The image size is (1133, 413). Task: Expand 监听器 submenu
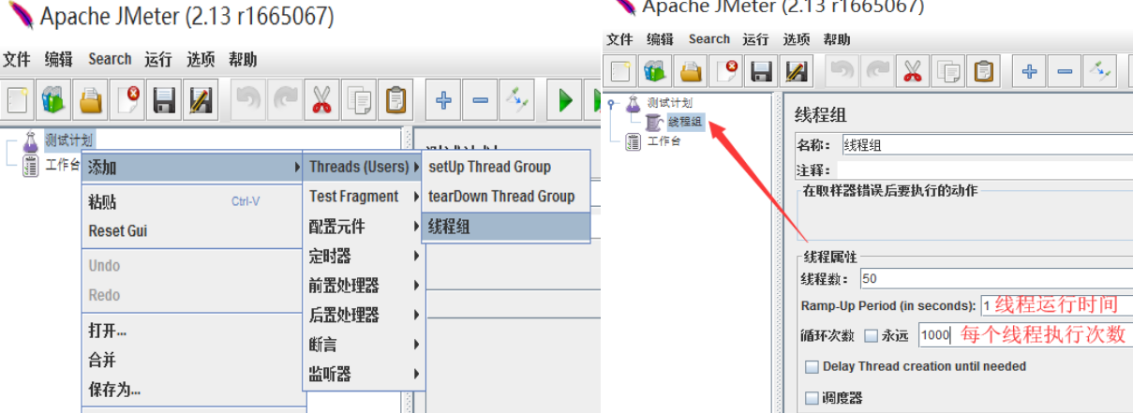coord(365,374)
